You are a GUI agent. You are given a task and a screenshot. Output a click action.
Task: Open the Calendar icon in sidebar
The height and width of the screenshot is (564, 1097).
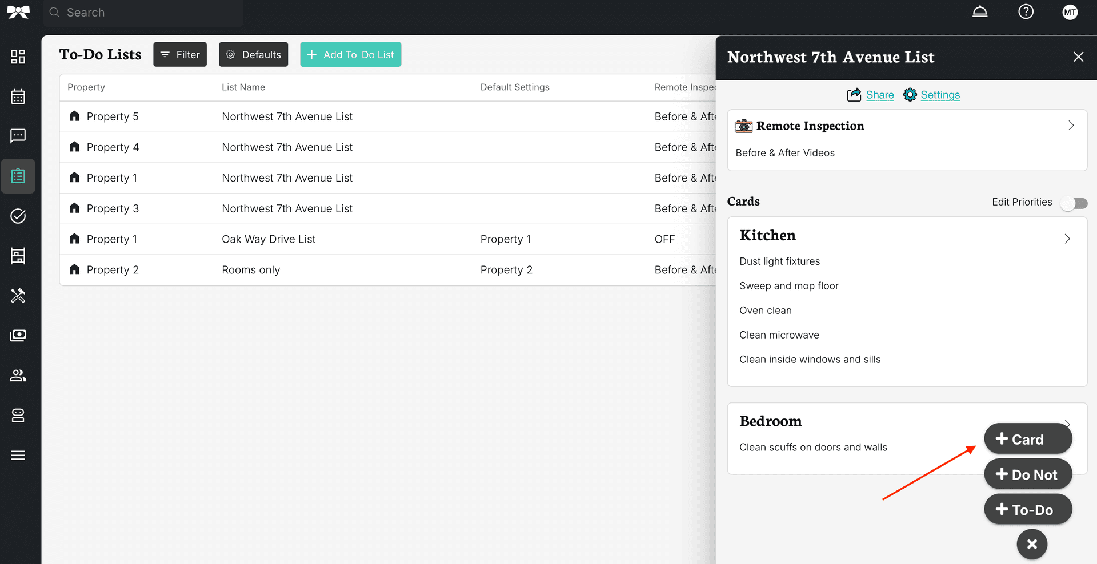tap(18, 96)
